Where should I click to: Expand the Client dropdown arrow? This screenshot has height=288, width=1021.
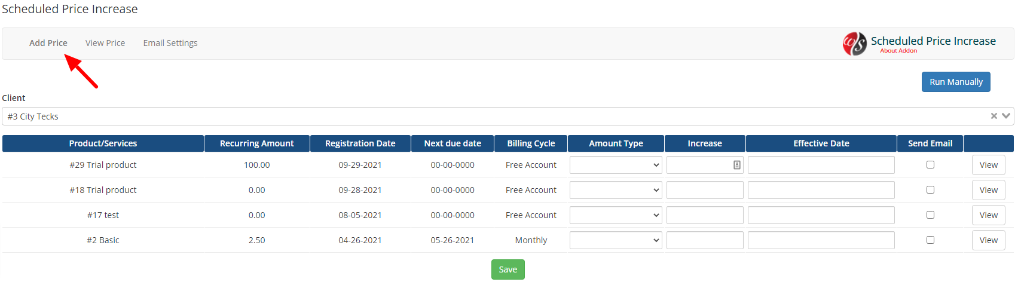pos(1006,116)
